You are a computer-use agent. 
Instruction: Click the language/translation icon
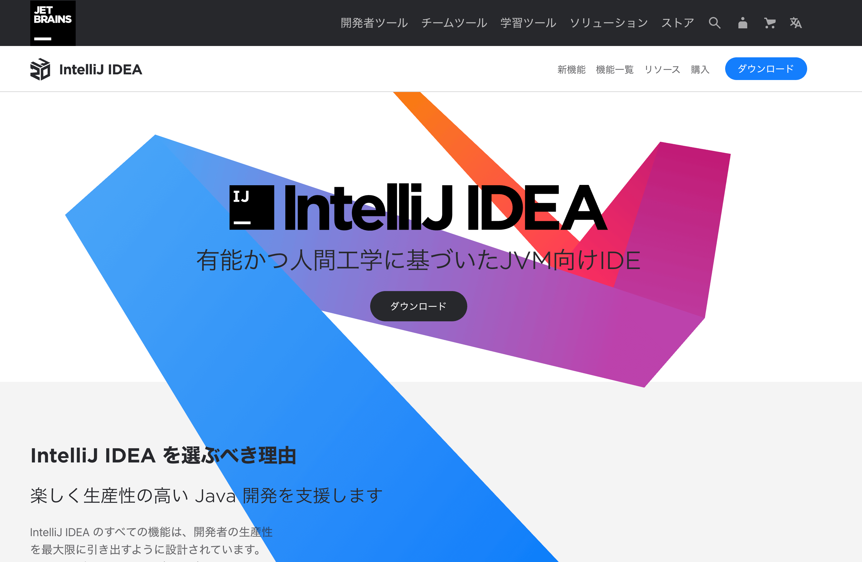point(794,23)
